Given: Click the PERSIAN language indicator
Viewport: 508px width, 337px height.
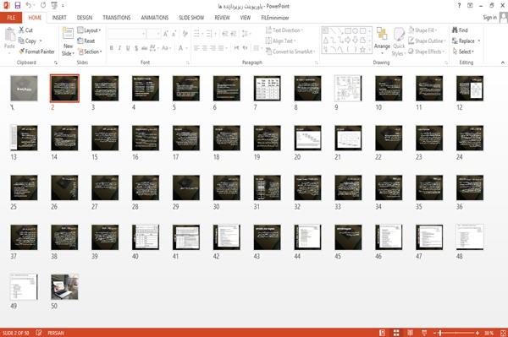Looking at the screenshot, I should click(56, 333).
